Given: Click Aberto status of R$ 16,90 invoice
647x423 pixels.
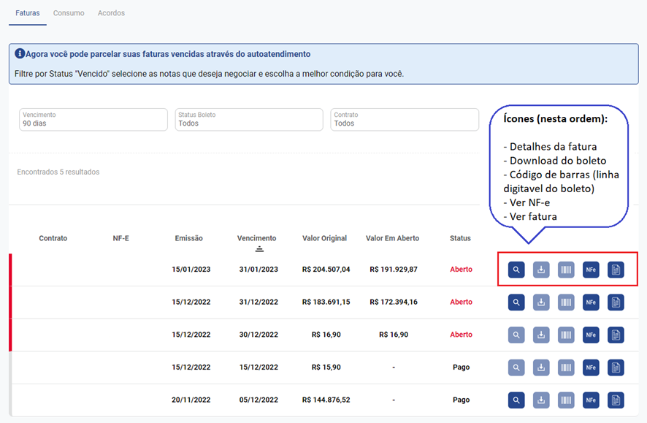Looking at the screenshot, I should pos(461,335).
